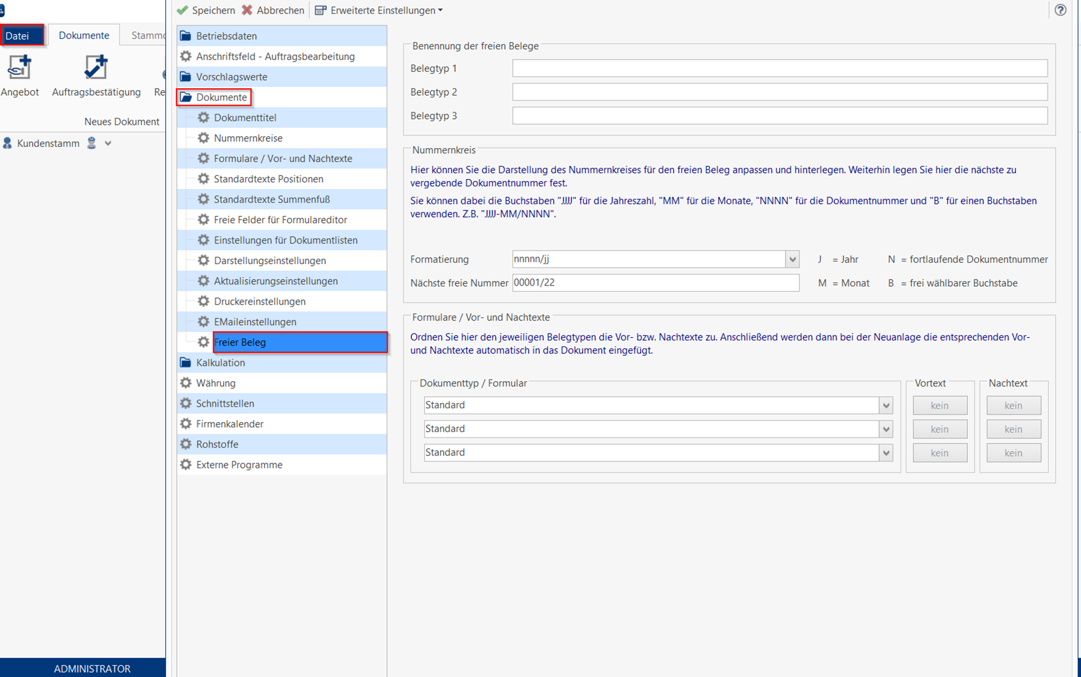This screenshot has height=677, width=1081.
Task: Select the Nummernkreise settings item
Action: (x=247, y=138)
